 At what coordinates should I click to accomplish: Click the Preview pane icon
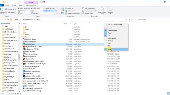pyautogui.click(x=6, y=9)
